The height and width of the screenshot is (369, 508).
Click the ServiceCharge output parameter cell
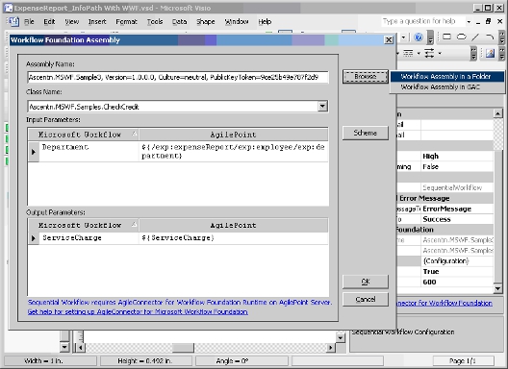[89, 238]
